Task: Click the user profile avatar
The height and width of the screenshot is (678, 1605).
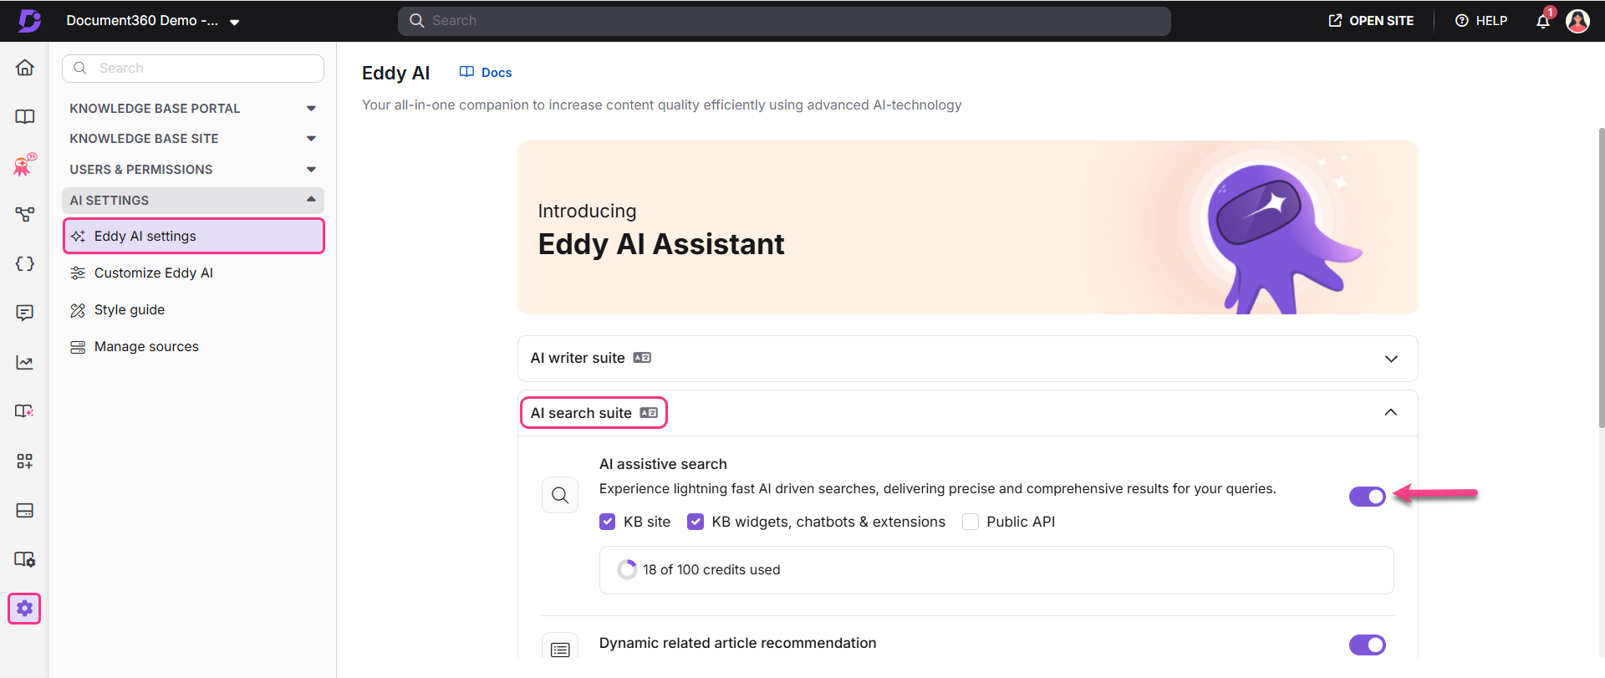Action: coord(1577,21)
